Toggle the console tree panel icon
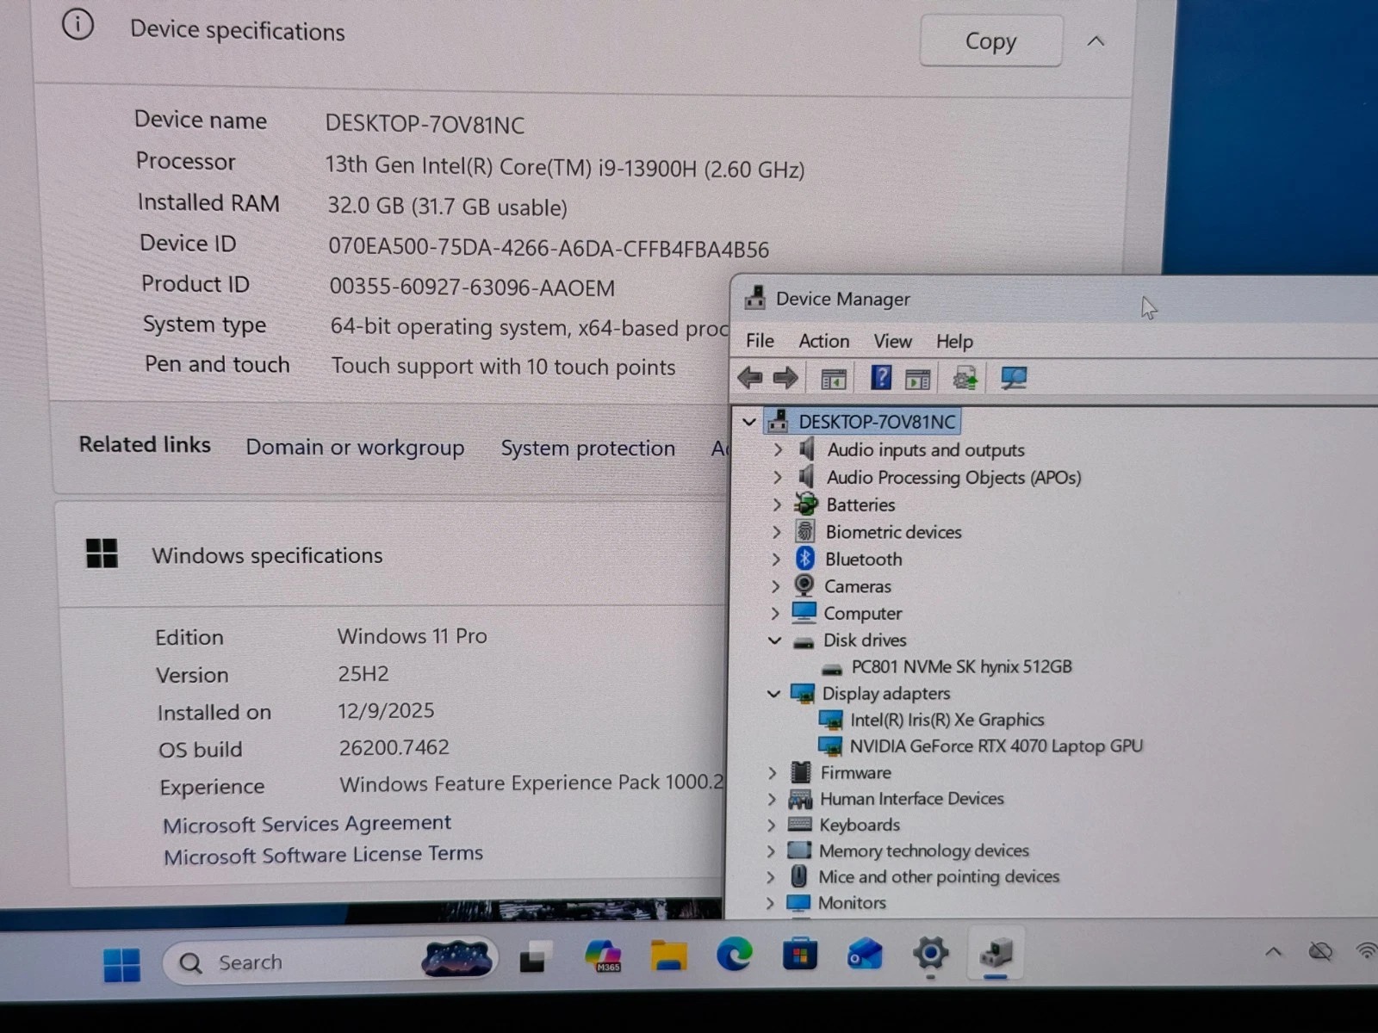Screen dimensions: 1378x1033 point(832,377)
